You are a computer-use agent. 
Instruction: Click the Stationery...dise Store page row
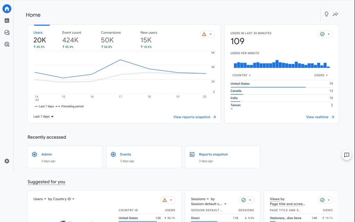click(x=301, y=218)
